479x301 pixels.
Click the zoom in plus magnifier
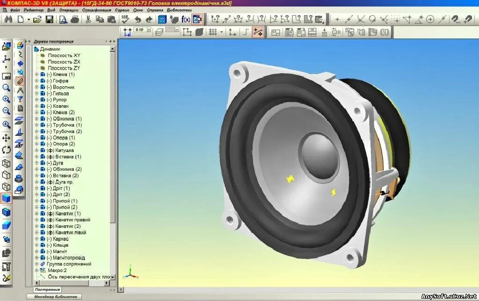[x=6, y=99]
